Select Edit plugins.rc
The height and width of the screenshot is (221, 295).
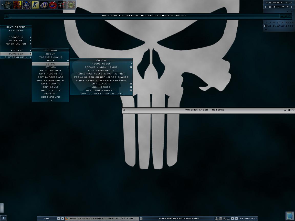(51, 74)
